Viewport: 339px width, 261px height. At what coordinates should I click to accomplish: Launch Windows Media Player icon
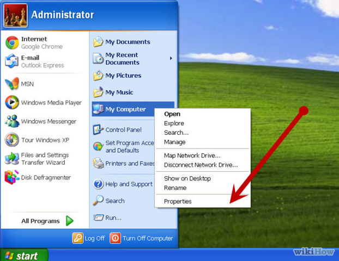tap(12, 102)
